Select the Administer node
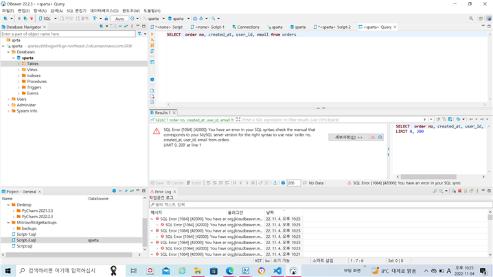Screen dimensions: 493x277 coord(26,105)
